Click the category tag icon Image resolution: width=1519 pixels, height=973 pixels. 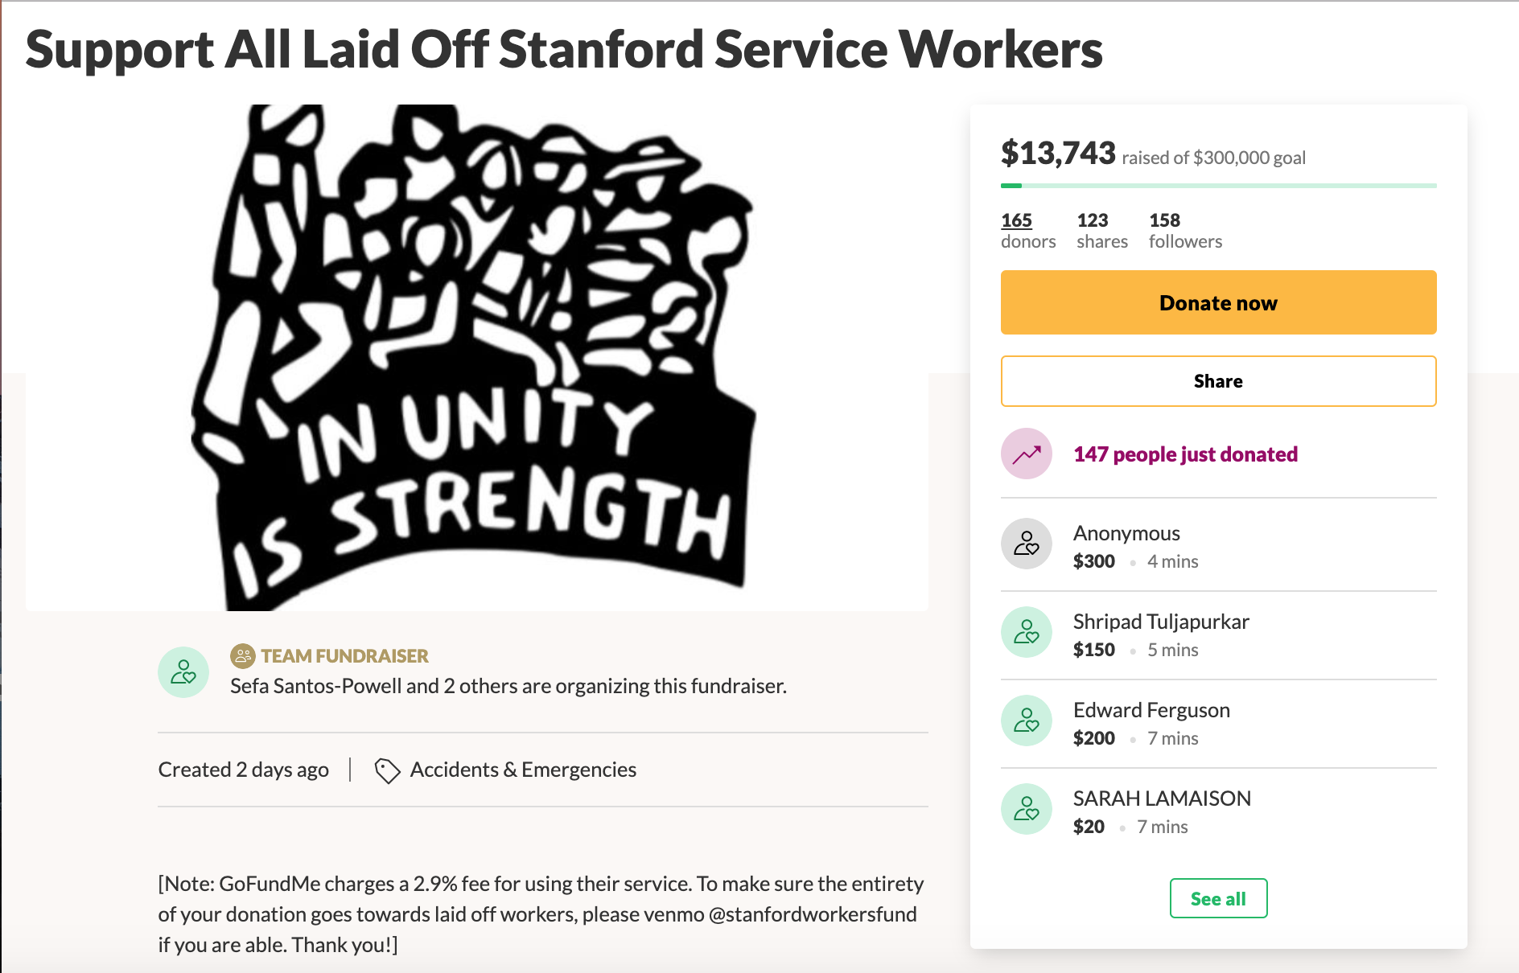point(387,770)
